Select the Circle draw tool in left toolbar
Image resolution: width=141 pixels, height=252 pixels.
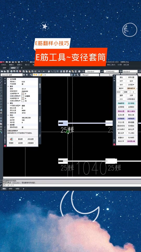pyautogui.click(x=1, y=96)
